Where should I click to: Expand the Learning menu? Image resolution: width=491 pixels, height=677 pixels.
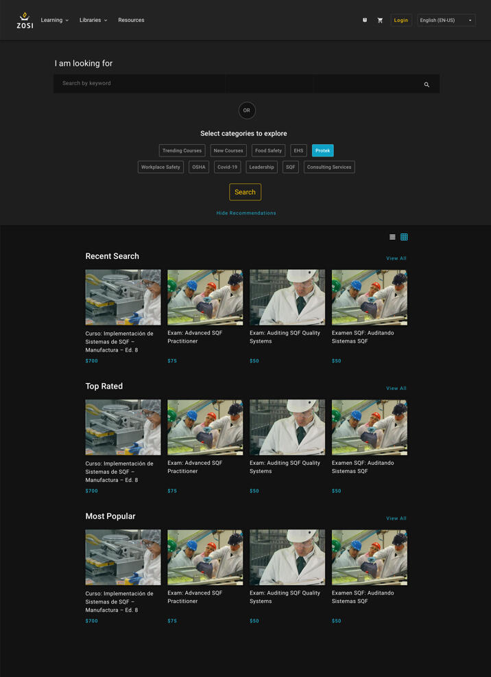pos(54,21)
